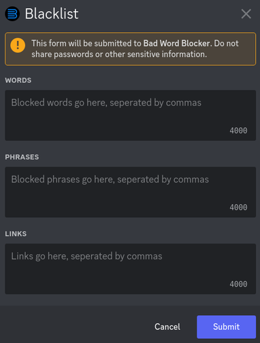
Task: Click the 4000 counter in Phrases field
Action: pos(238,208)
